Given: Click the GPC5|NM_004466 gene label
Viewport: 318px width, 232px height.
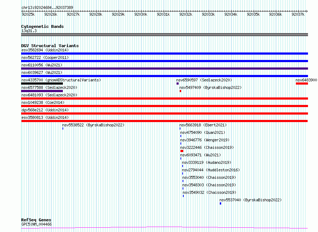Looking at the screenshot, I should coord(36,224).
